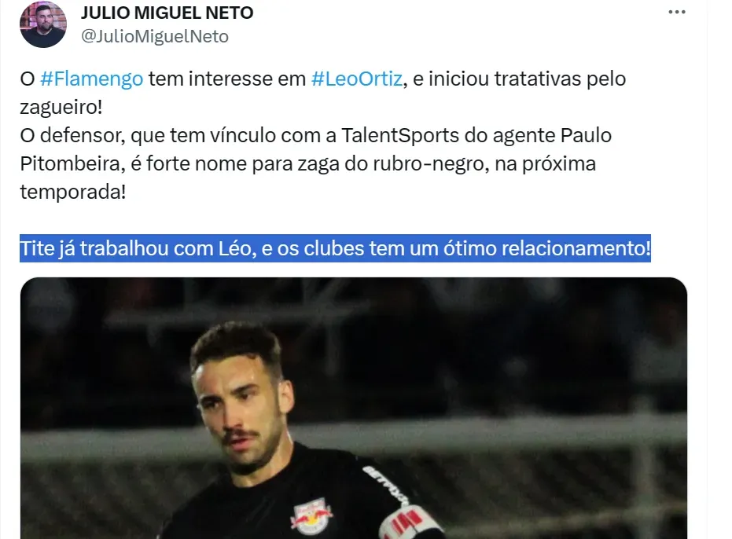Click the word 'TalentSports' in the tweet
The width and height of the screenshot is (732, 539).
400,136
